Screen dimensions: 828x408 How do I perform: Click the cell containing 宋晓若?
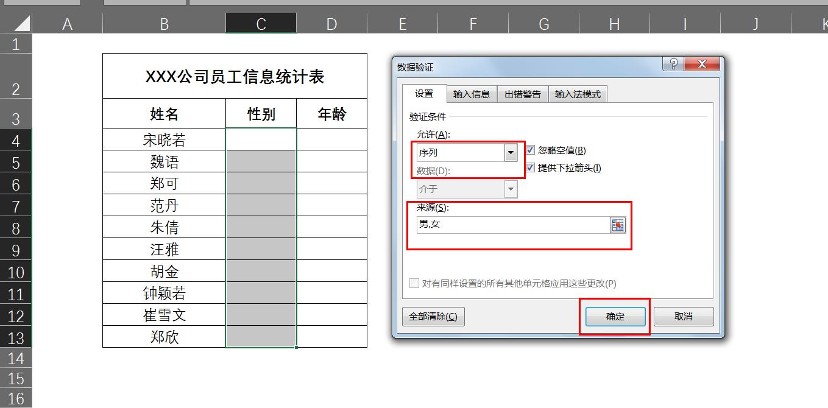[164, 139]
